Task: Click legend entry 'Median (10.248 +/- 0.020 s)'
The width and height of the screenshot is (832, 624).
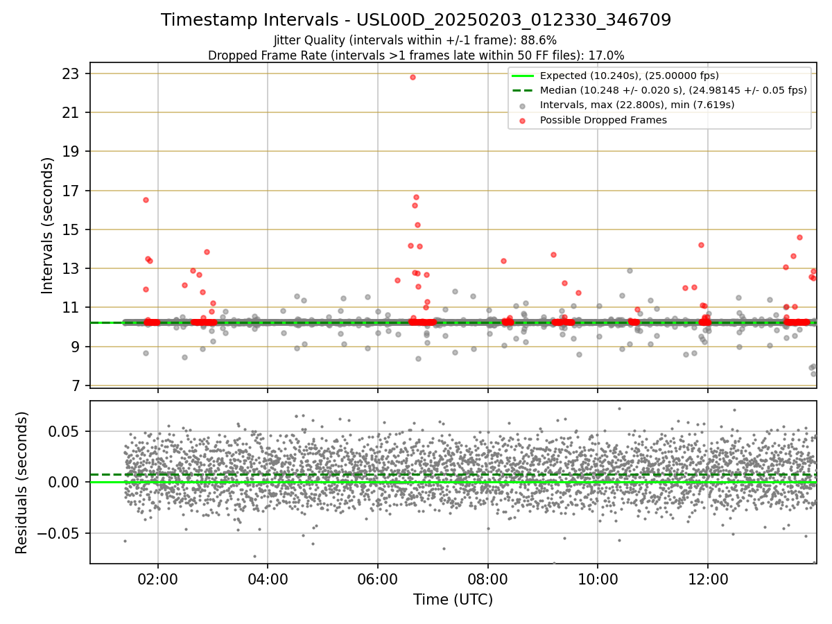Action: coord(673,90)
